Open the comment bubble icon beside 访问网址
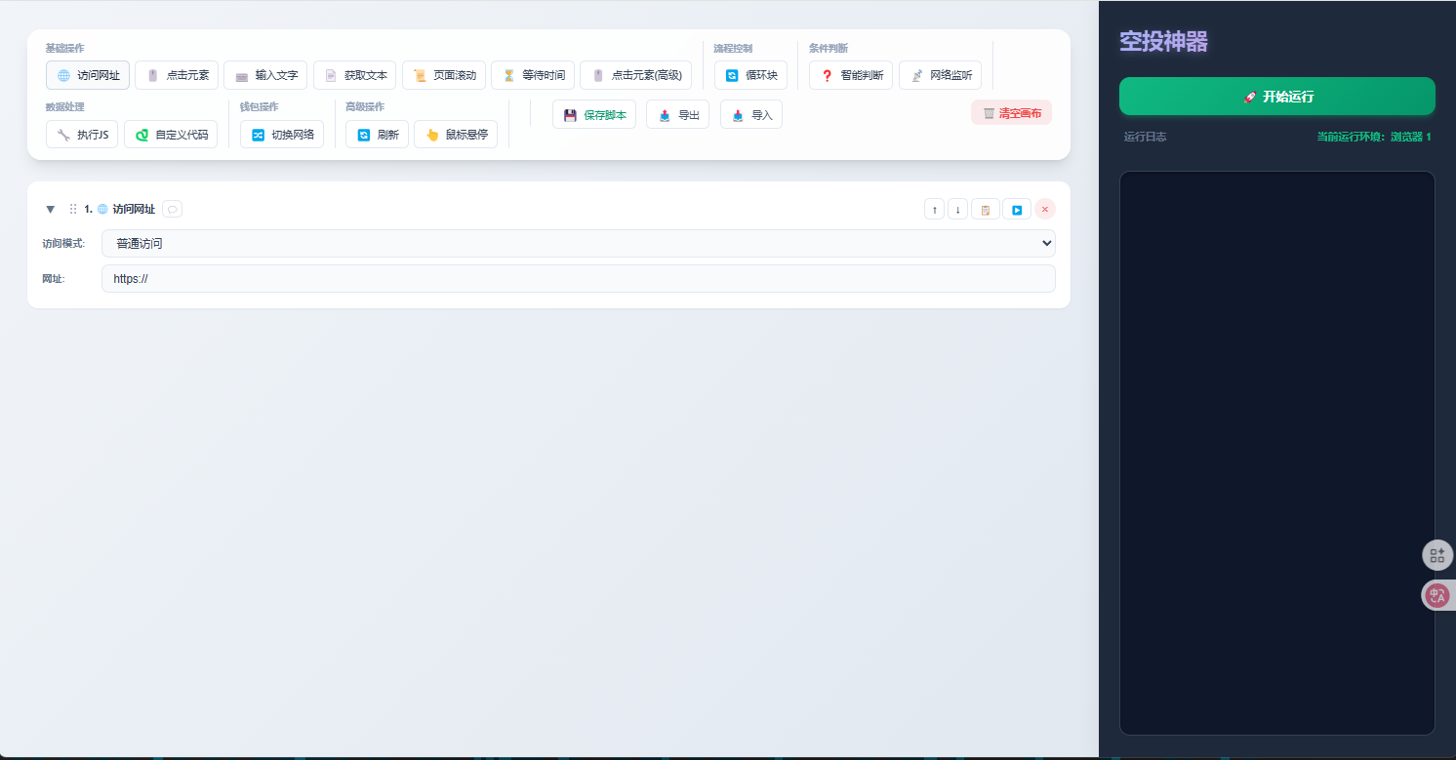Viewport: 1456px width, 760px height. coord(173,209)
